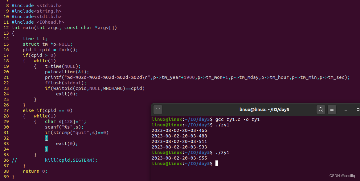Click output 2023-08-02-20-03-533

tap(179, 147)
